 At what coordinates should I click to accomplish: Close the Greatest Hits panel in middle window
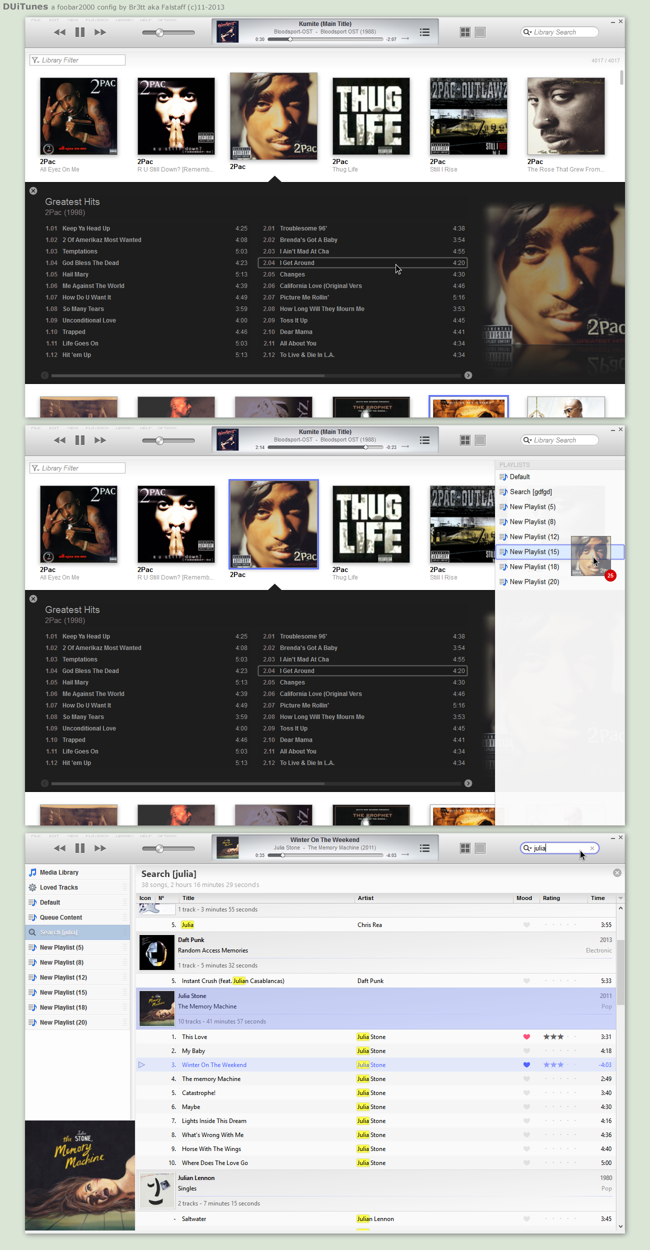pyautogui.click(x=33, y=599)
